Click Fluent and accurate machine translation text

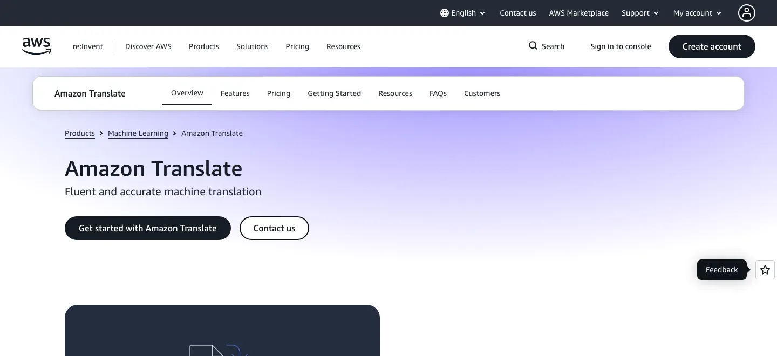pyautogui.click(x=163, y=191)
